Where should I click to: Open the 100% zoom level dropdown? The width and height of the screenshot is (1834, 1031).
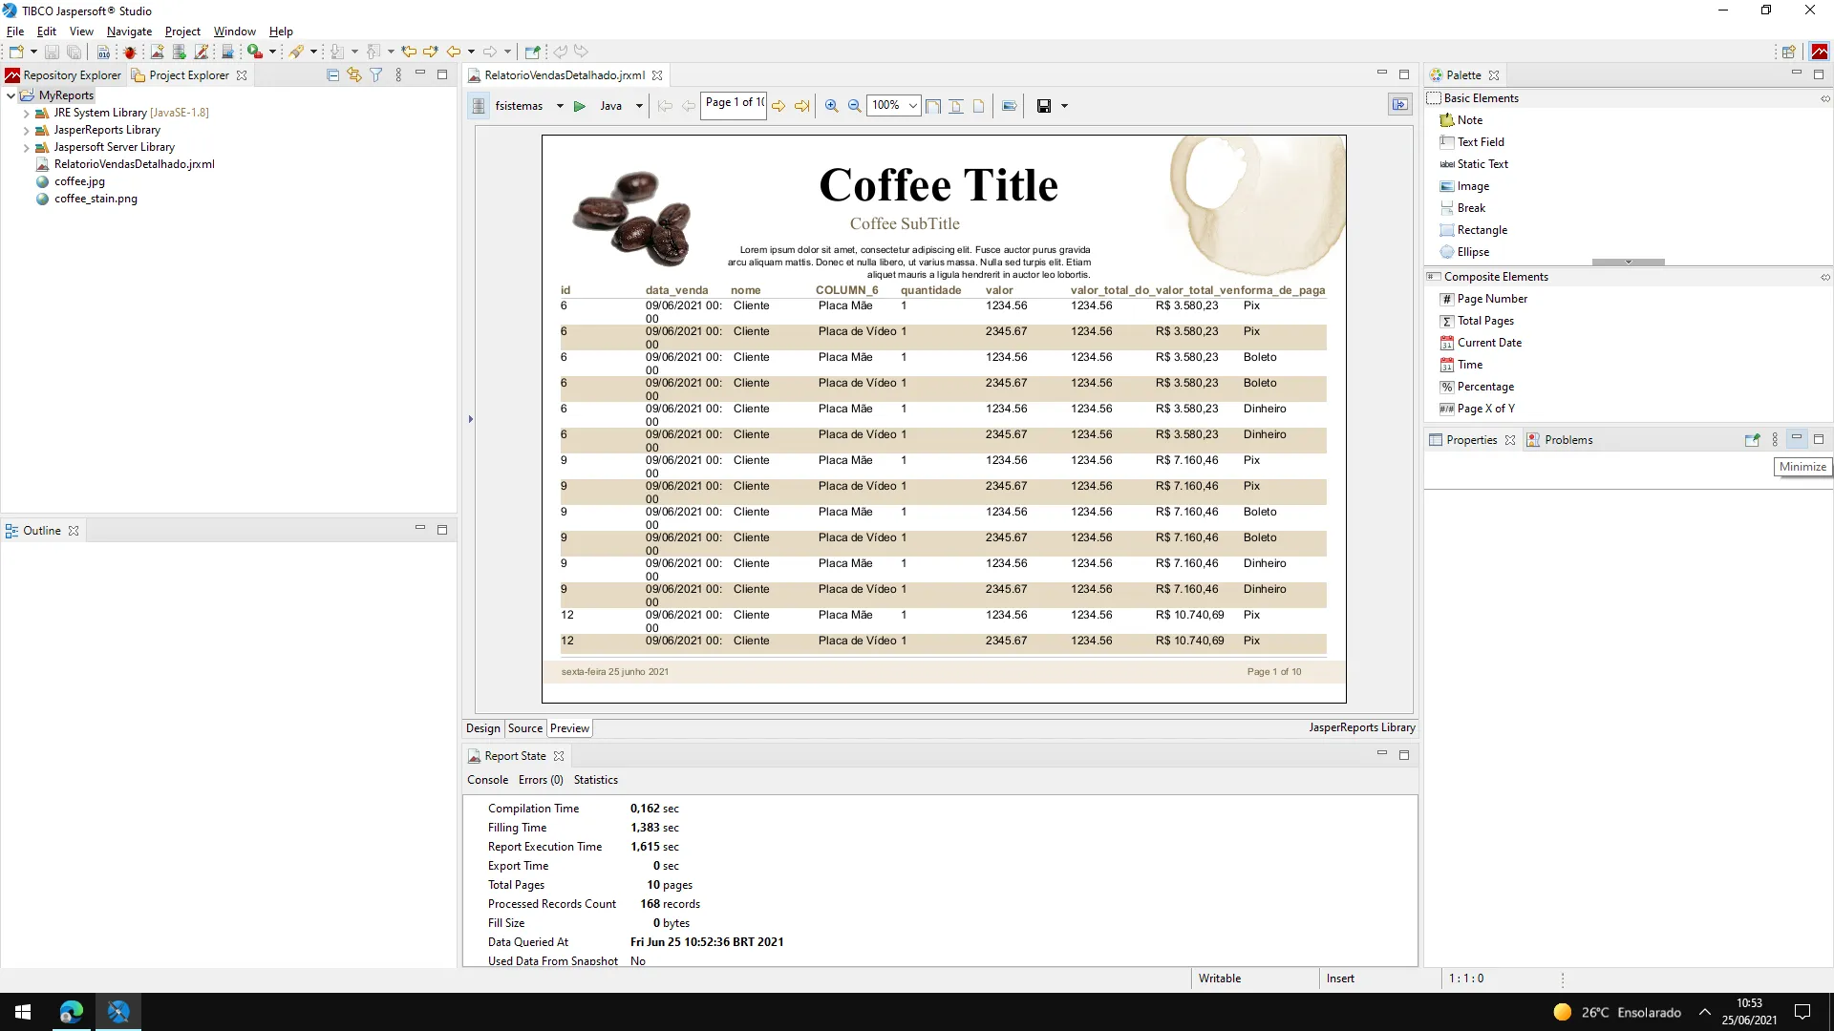913,106
